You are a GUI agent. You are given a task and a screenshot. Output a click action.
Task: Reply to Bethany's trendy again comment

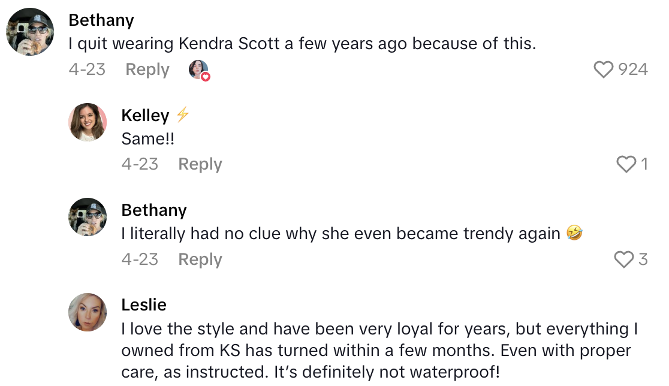tap(200, 260)
